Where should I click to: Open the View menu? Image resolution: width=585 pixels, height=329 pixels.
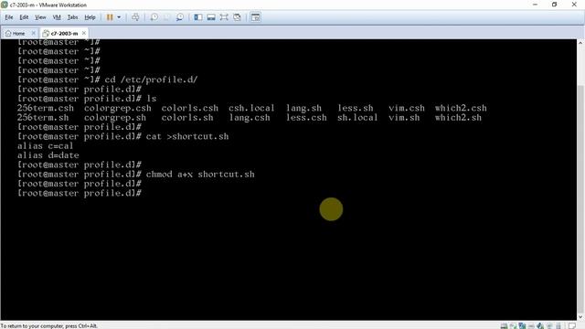40,17
